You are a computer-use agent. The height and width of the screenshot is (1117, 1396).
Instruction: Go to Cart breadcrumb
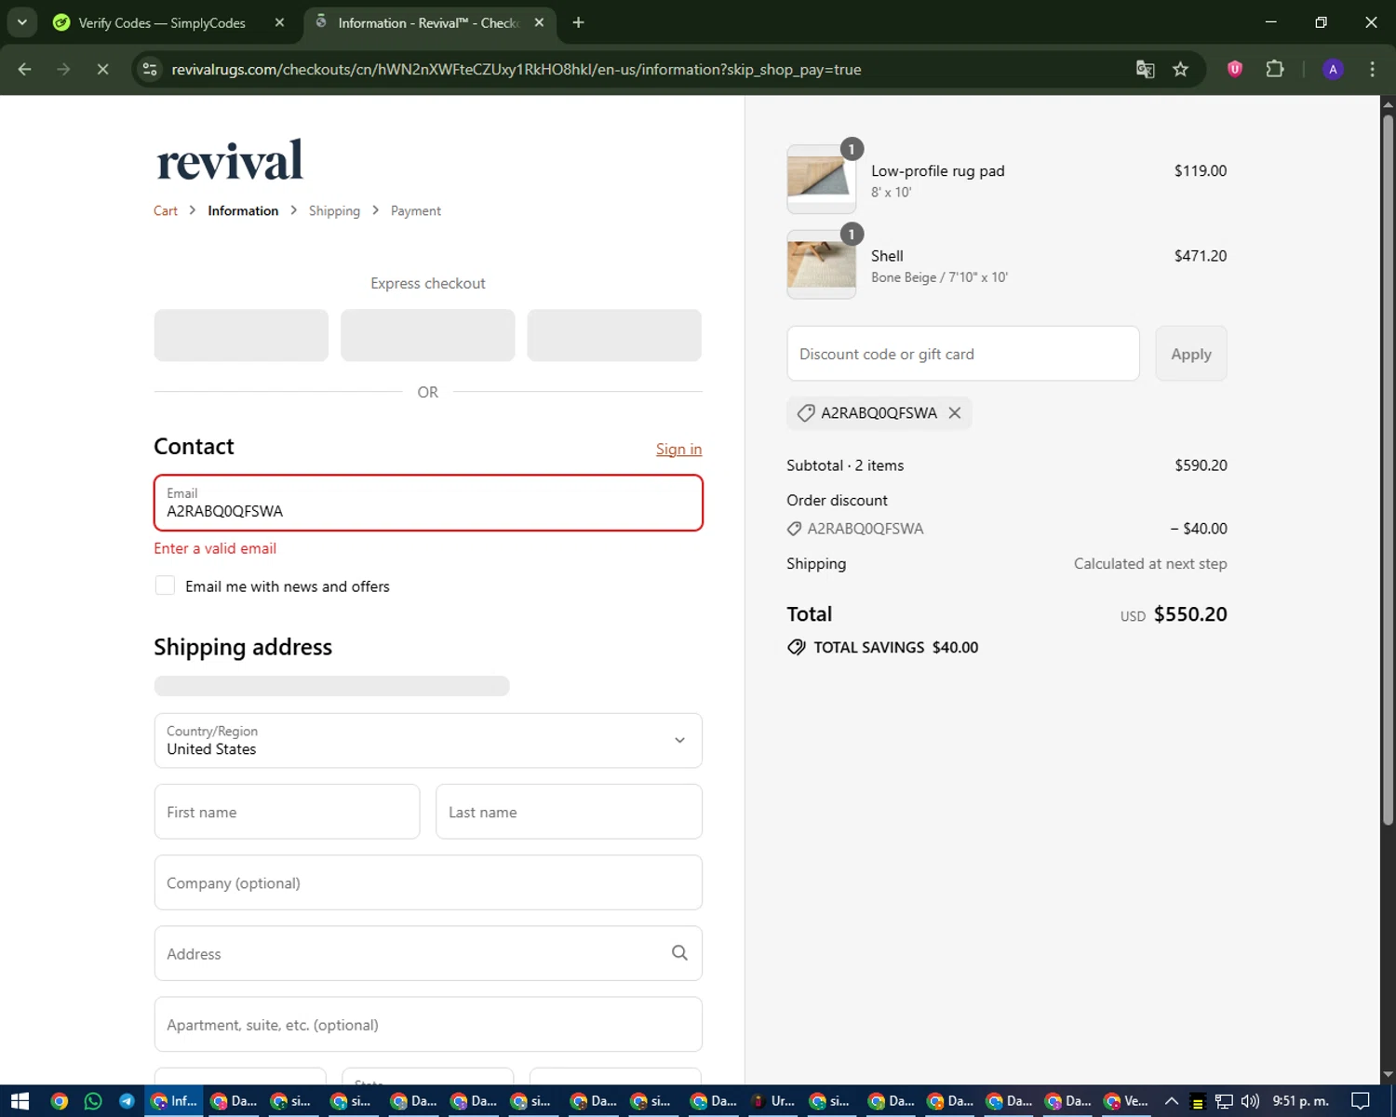(166, 211)
